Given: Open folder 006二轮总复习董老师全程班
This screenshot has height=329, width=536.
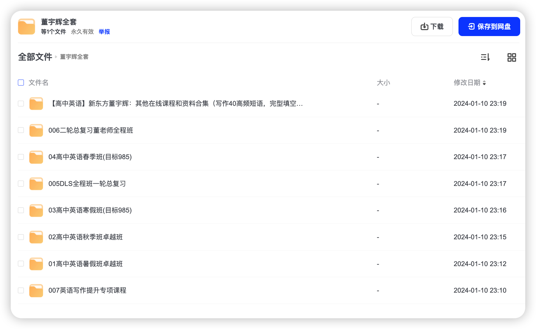Looking at the screenshot, I should (91, 130).
